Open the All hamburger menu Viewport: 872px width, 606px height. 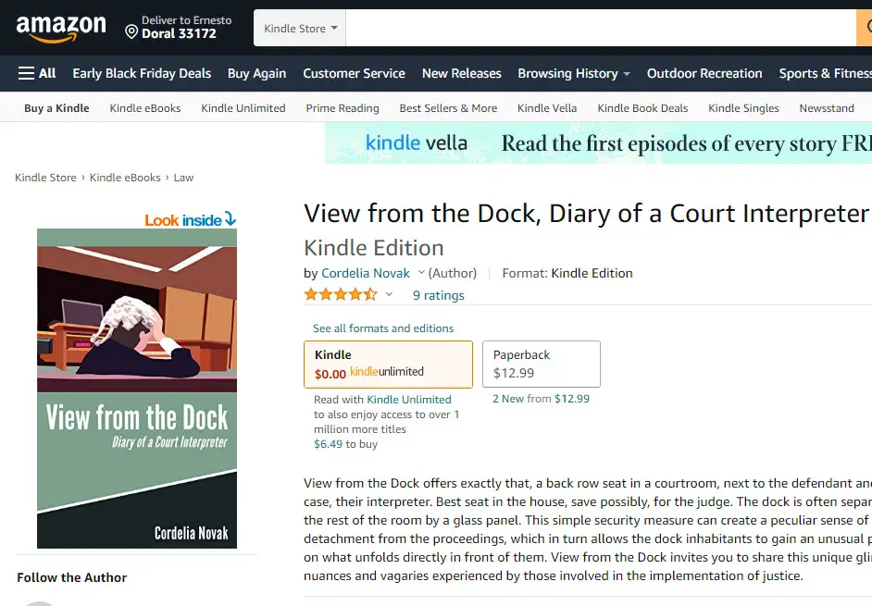pos(37,73)
